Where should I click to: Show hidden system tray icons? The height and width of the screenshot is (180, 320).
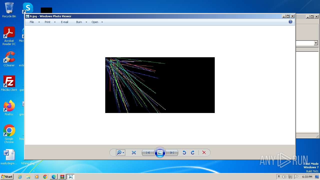(x=279, y=177)
